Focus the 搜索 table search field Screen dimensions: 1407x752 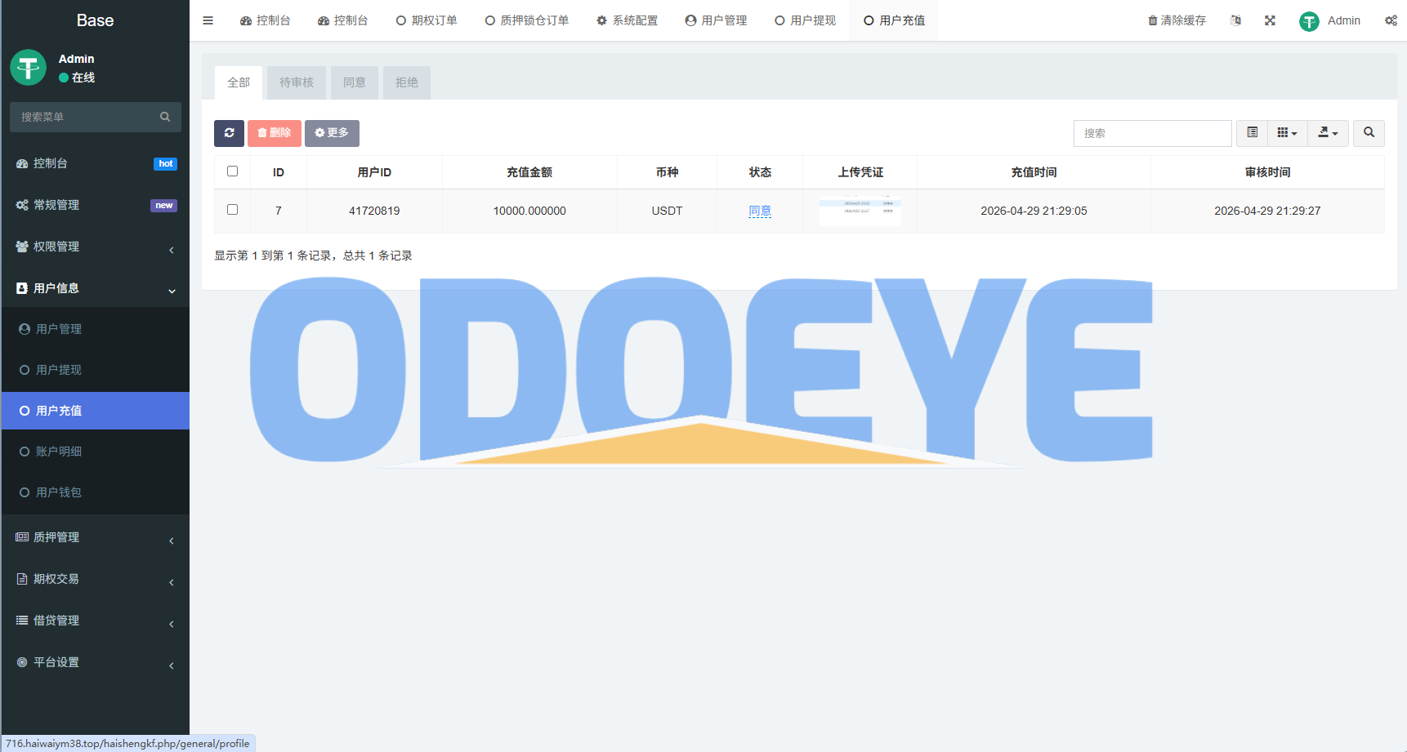tap(1152, 133)
